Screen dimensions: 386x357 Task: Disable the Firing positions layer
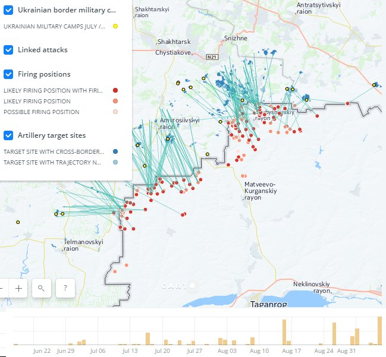click(x=8, y=74)
